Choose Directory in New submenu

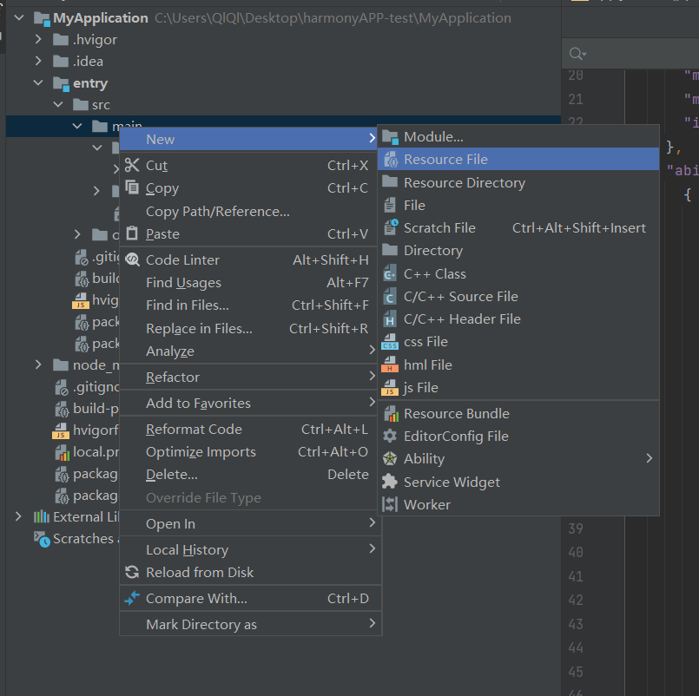[518, 251]
